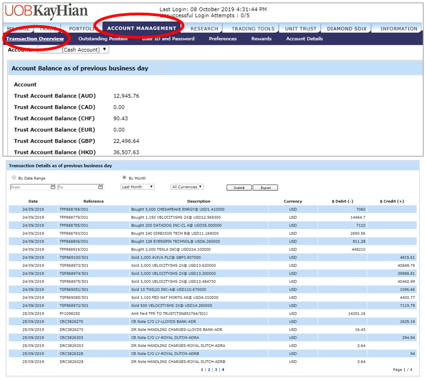The image size is (425, 379).
Task: Click the credit amount 4815.61
Action: [x=407, y=257]
